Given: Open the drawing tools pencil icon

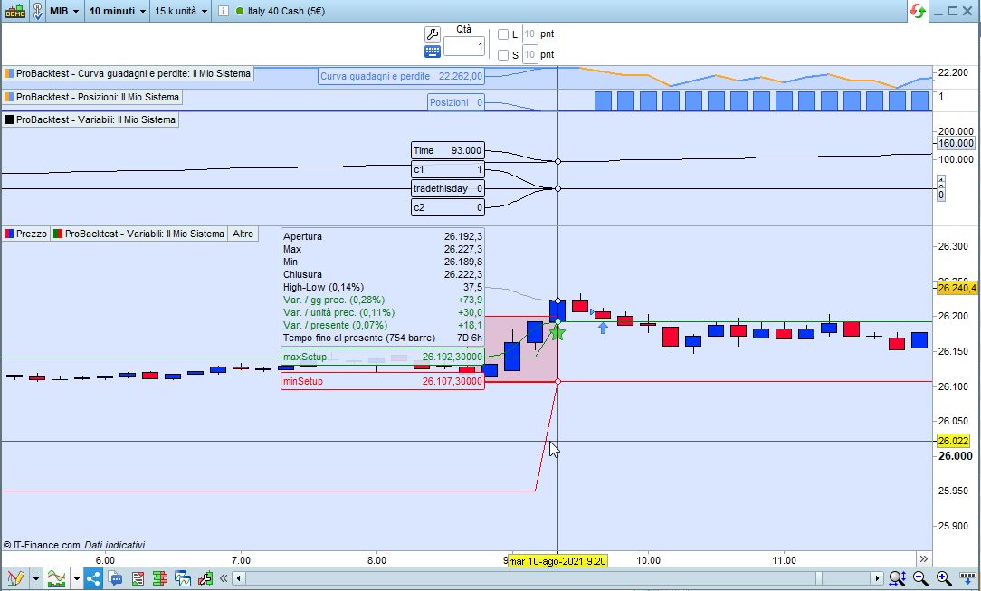Looking at the screenshot, I should [14, 578].
